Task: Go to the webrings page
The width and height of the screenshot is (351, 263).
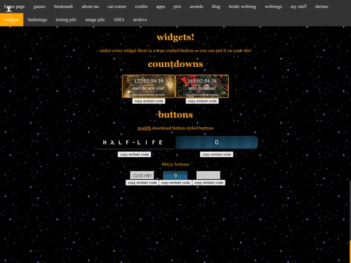Action: [x=273, y=6]
